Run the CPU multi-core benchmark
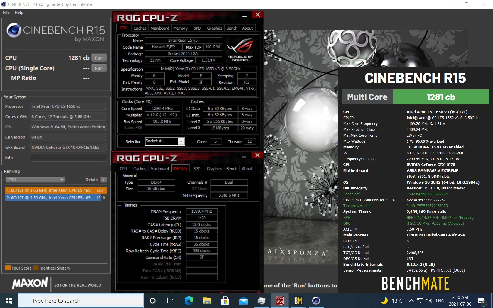Viewport: 493px width, 308px height. pyautogui.click(x=99, y=58)
